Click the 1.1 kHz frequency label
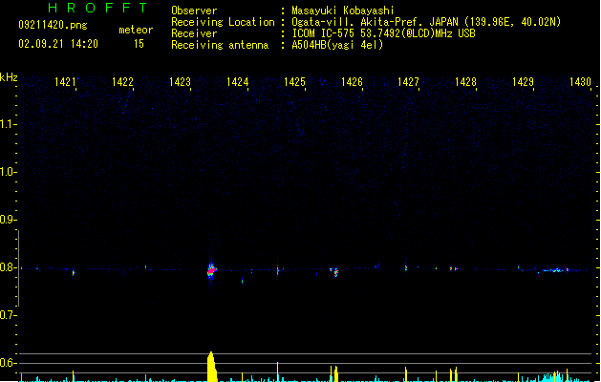The image size is (601, 382). (x=7, y=124)
